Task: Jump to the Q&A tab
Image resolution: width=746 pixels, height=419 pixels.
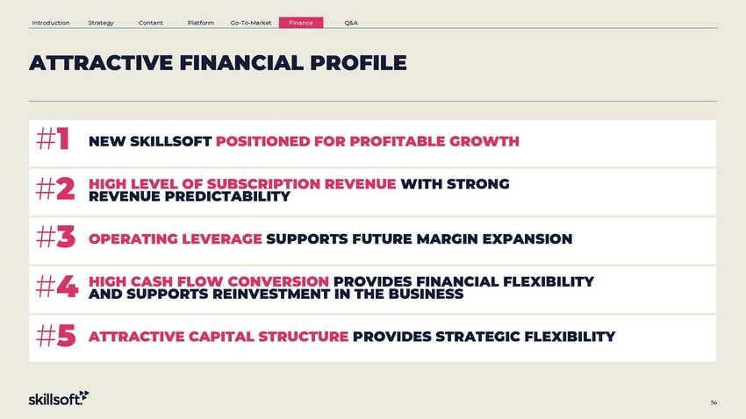Action: click(x=351, y=23)
